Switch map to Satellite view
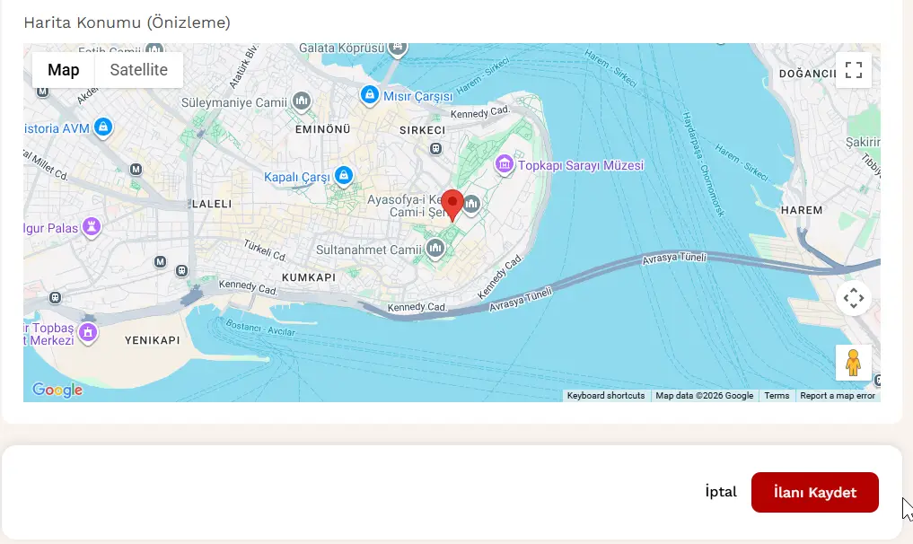 pyautogui.click(x=138, y=70)
